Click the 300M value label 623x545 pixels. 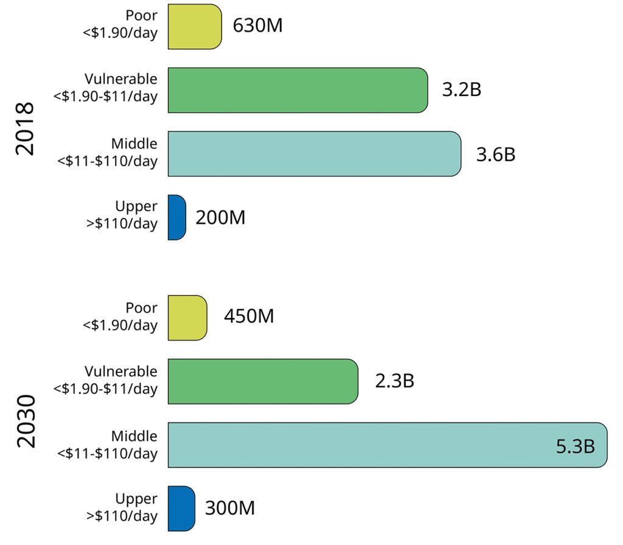pyautogui.click(x=230, y=508)
